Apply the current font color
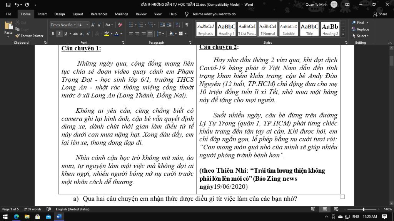 pyautogui.click(x=117, y=34)
